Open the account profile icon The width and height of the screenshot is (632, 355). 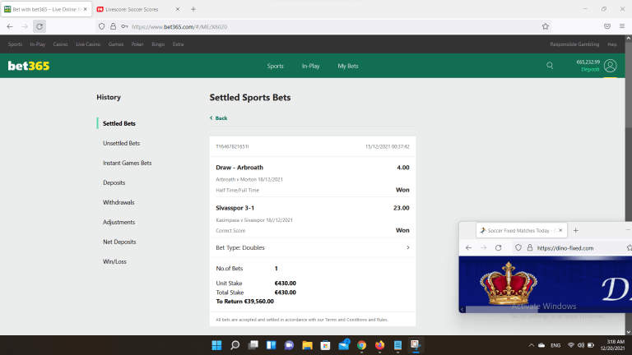(x=610, y=66)
